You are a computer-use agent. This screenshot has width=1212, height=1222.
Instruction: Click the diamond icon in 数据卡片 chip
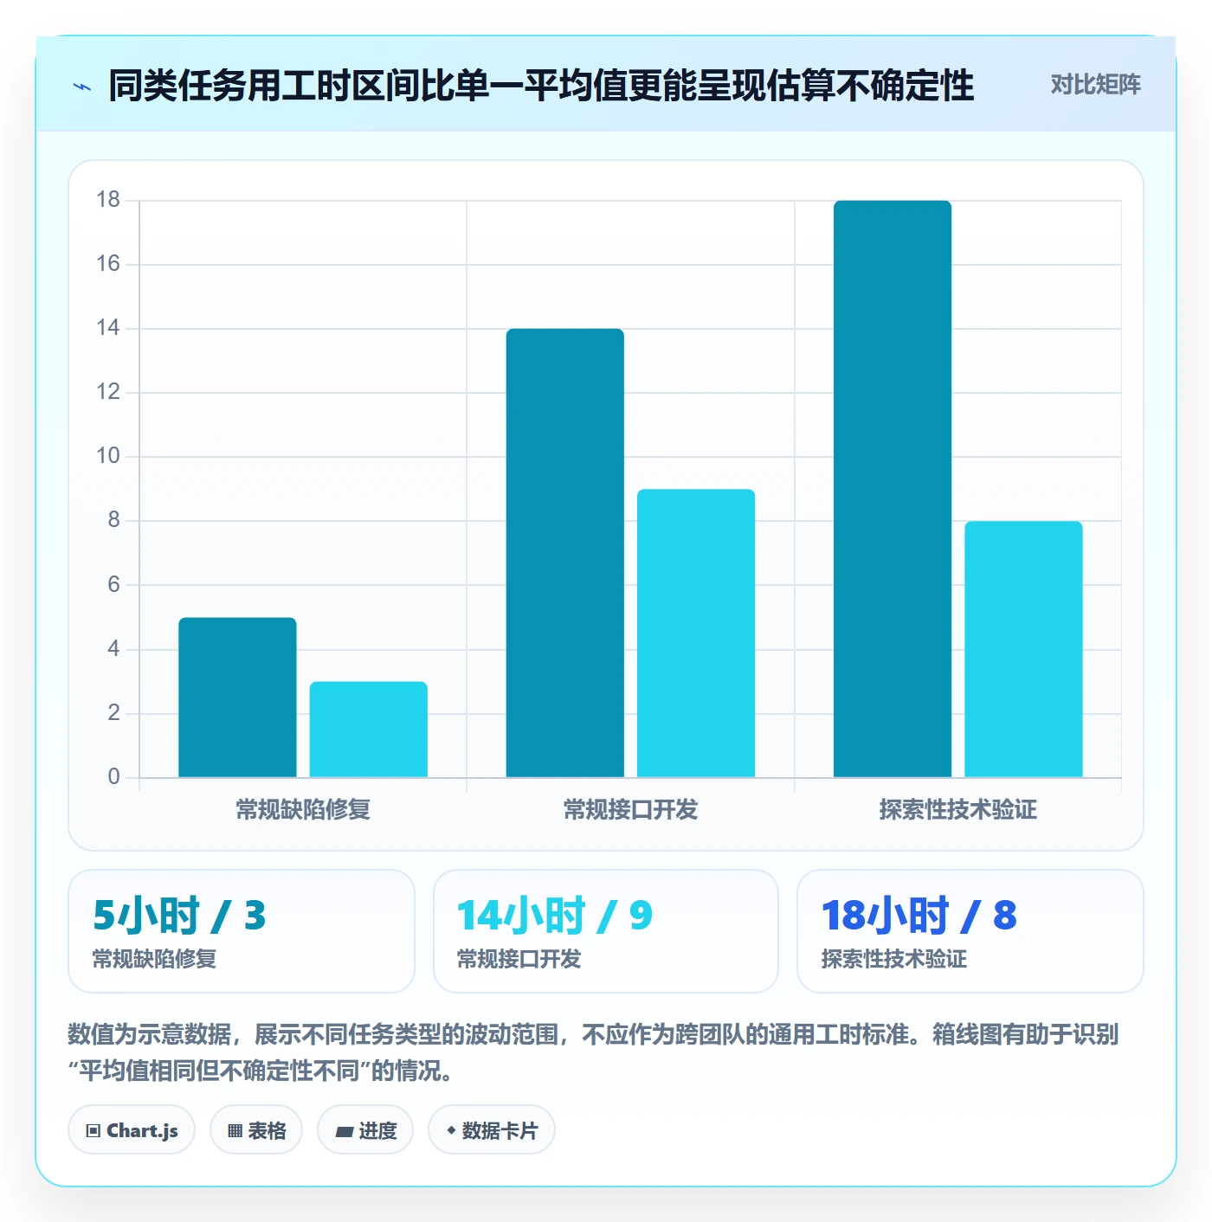coord(451,1130)
